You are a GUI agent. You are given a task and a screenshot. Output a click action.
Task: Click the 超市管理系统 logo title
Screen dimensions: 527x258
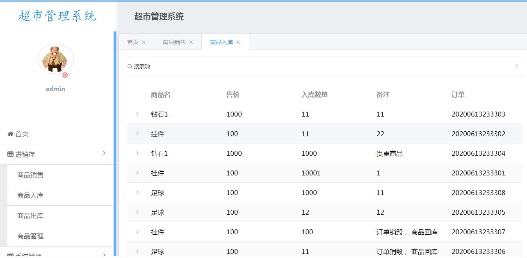[57, 16]
